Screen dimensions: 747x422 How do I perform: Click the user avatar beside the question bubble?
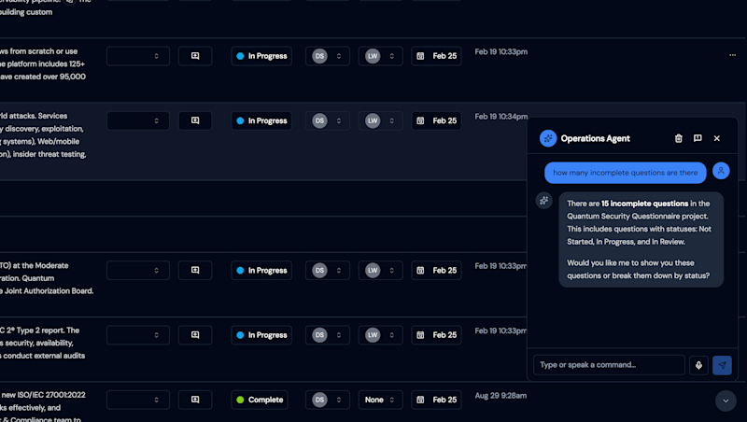pyautogui.click(x=721, y=171)
